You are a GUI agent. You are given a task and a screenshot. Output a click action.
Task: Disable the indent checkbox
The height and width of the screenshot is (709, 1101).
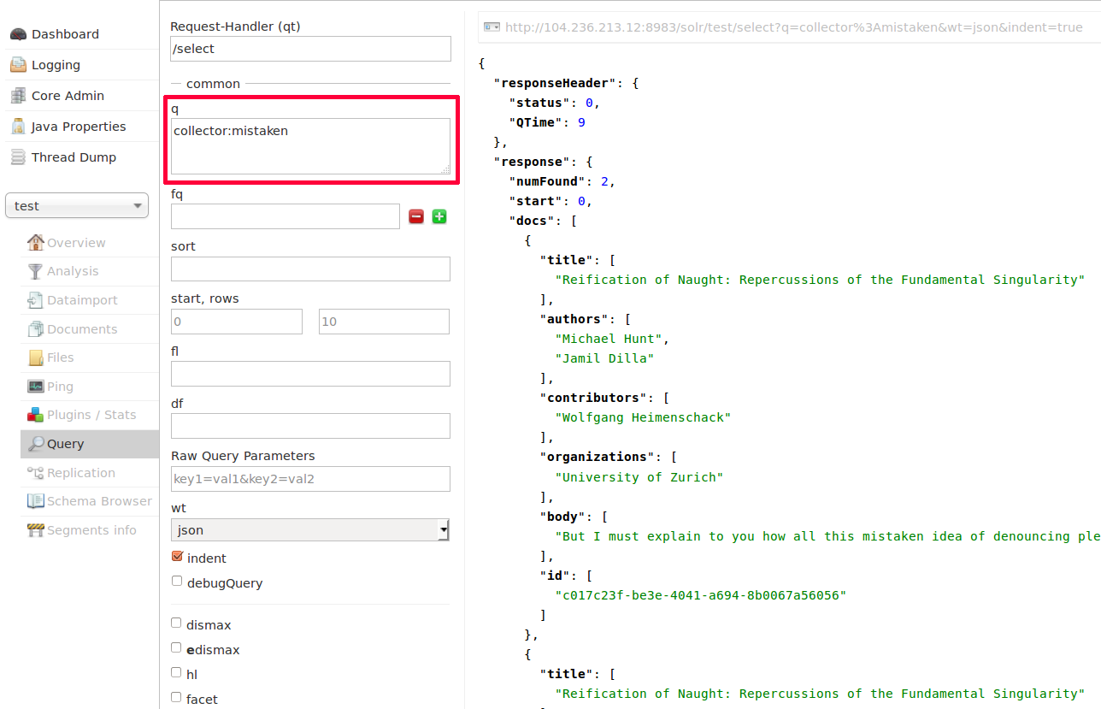[x=177, y=557]
